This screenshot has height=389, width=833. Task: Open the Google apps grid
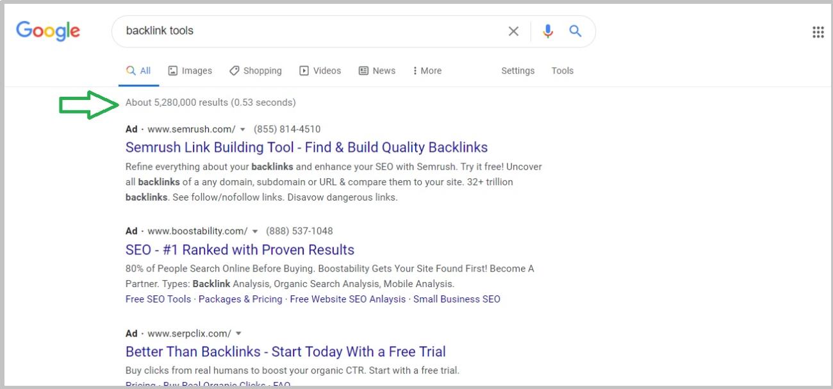(818, 32)
